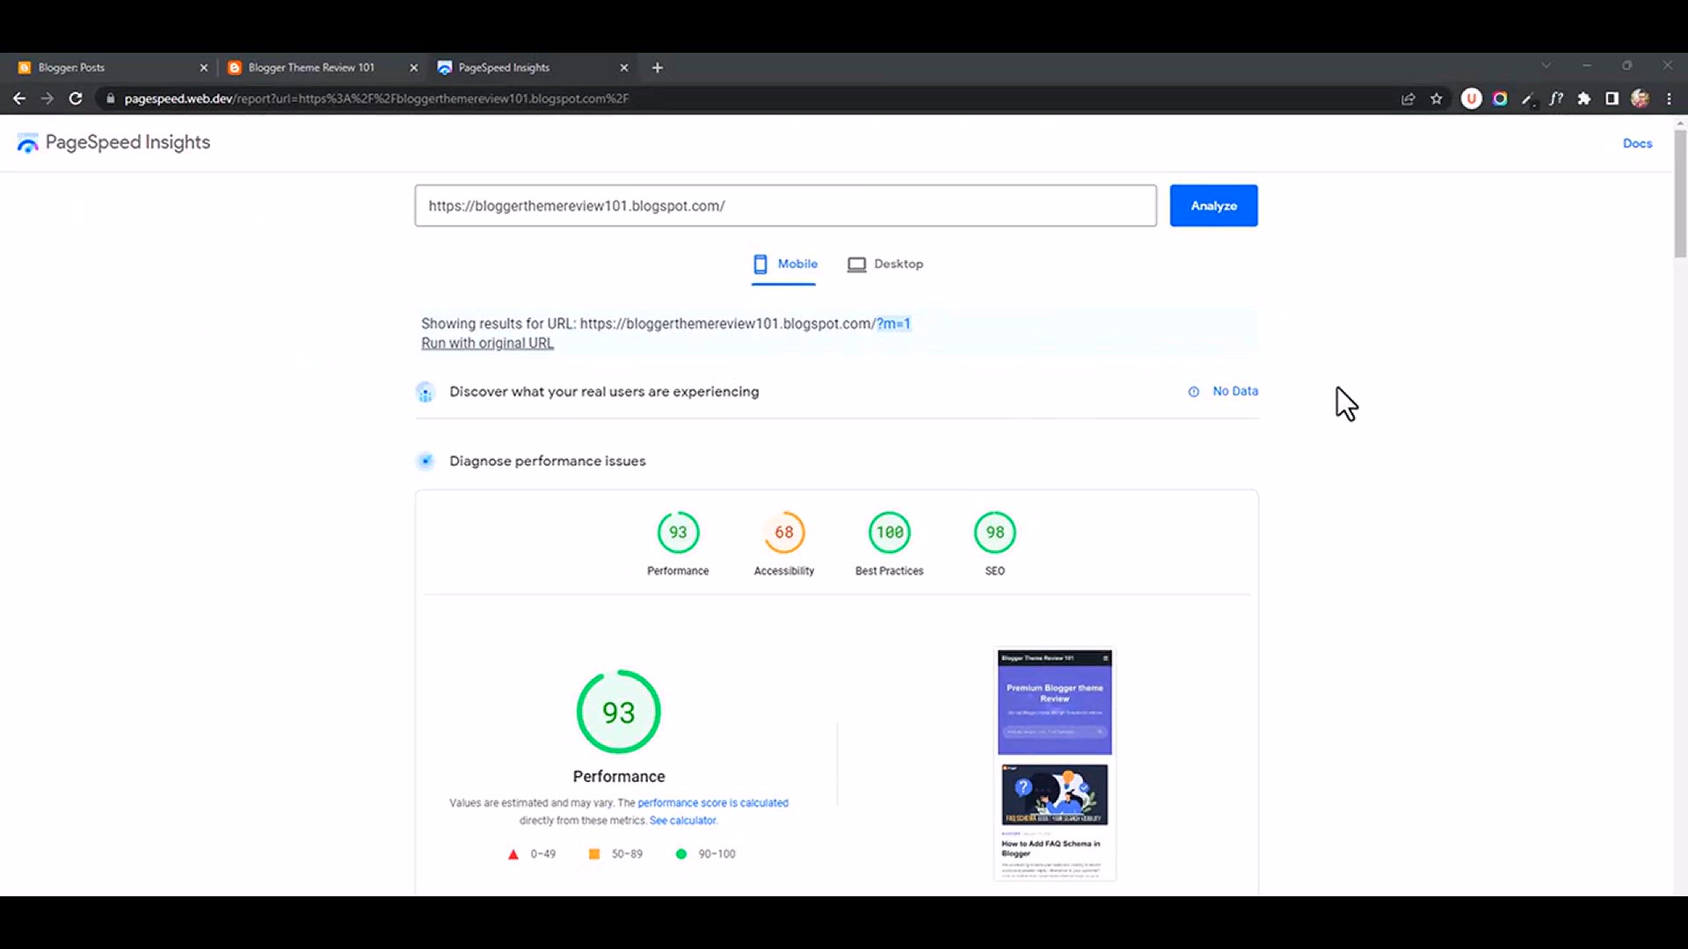Click the f? extension icon

[x=1556, y=98]
